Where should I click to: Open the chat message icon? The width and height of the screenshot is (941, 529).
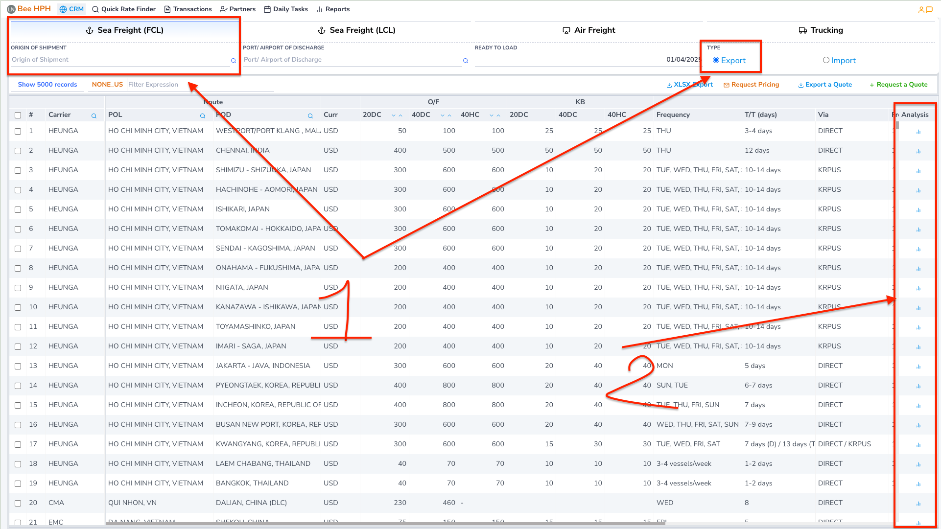coord(929,9)
